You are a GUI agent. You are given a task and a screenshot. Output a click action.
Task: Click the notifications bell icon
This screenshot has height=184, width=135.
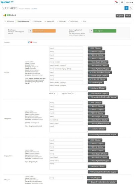click(116, 2)
